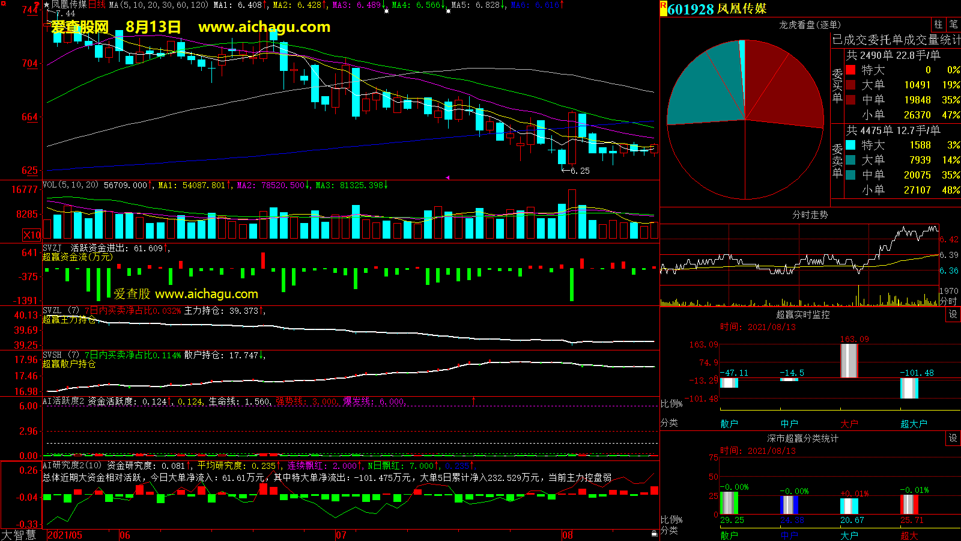This screenshot has height=541, width=961.
Task: Click the 大智慧 label at bottom-left
Action: [19, 534]
